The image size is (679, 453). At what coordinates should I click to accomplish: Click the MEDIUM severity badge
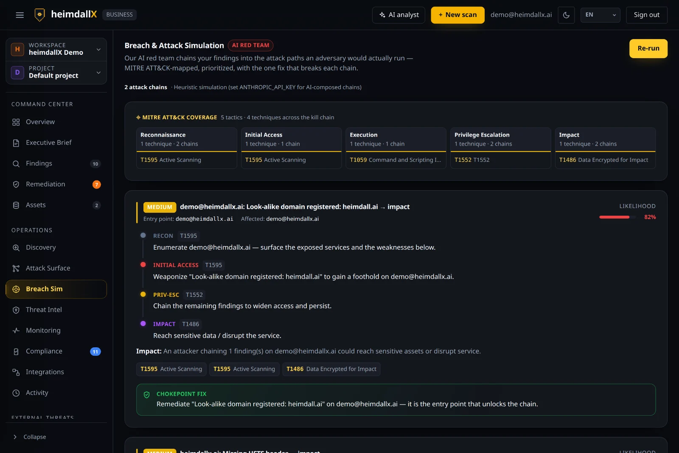pyautogui.click(x=160, y=207)
